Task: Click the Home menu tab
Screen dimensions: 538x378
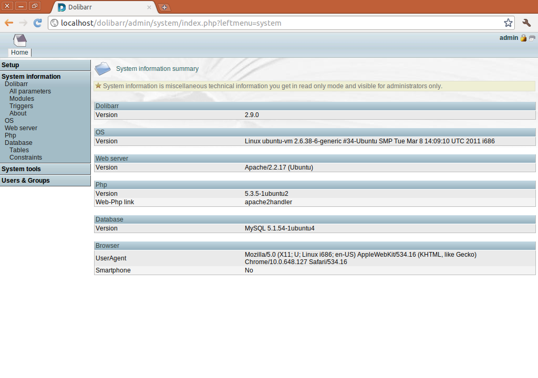Action: point(19,52)
